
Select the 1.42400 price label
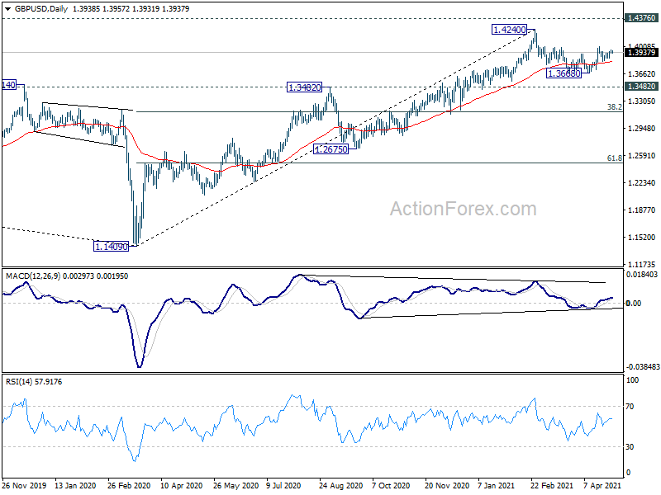click(510, 30)
